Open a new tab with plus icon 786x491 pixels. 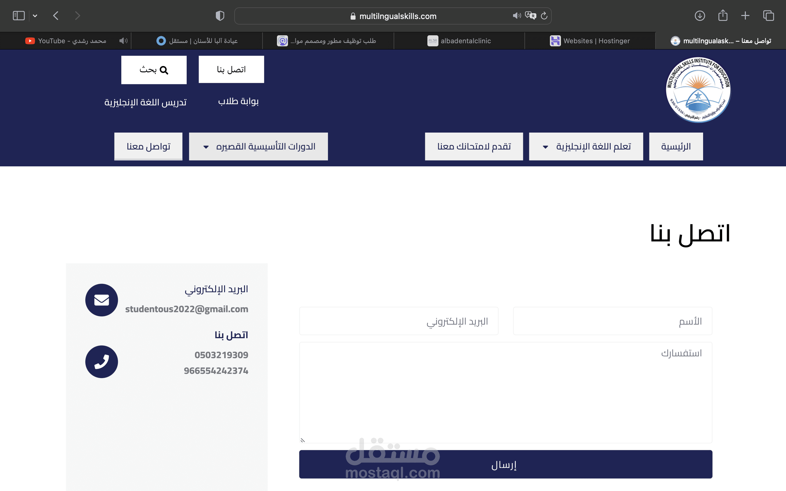[745, 16]
